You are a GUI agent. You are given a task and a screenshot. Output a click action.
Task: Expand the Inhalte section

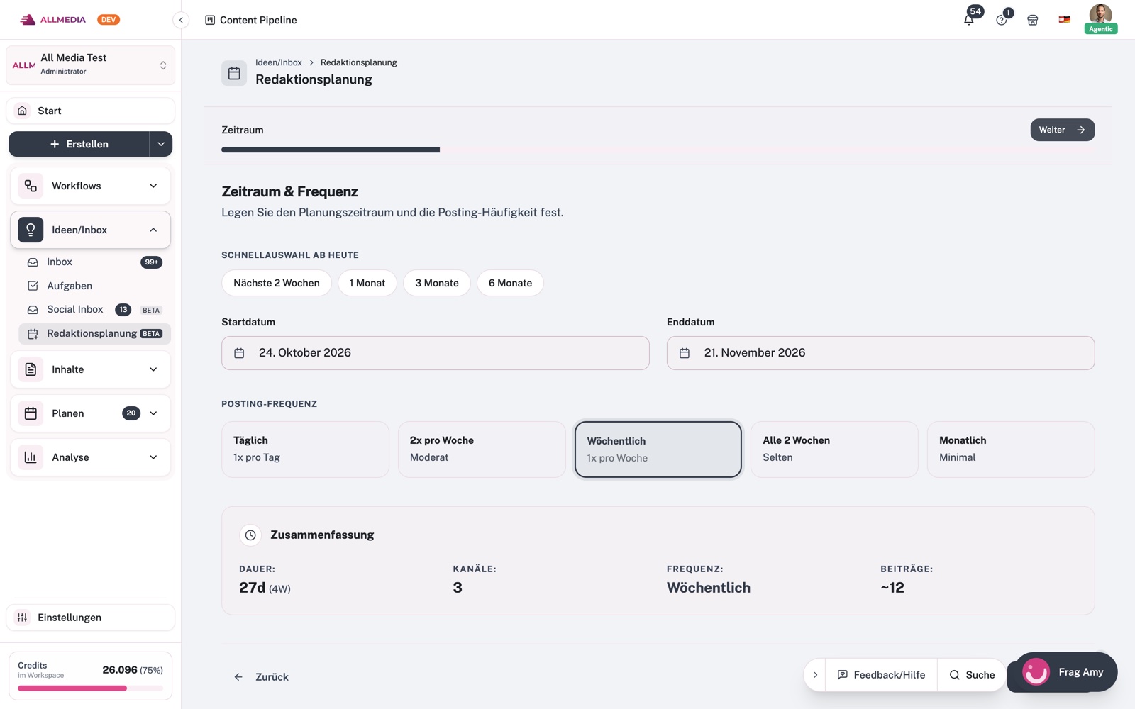pos(153,369)
